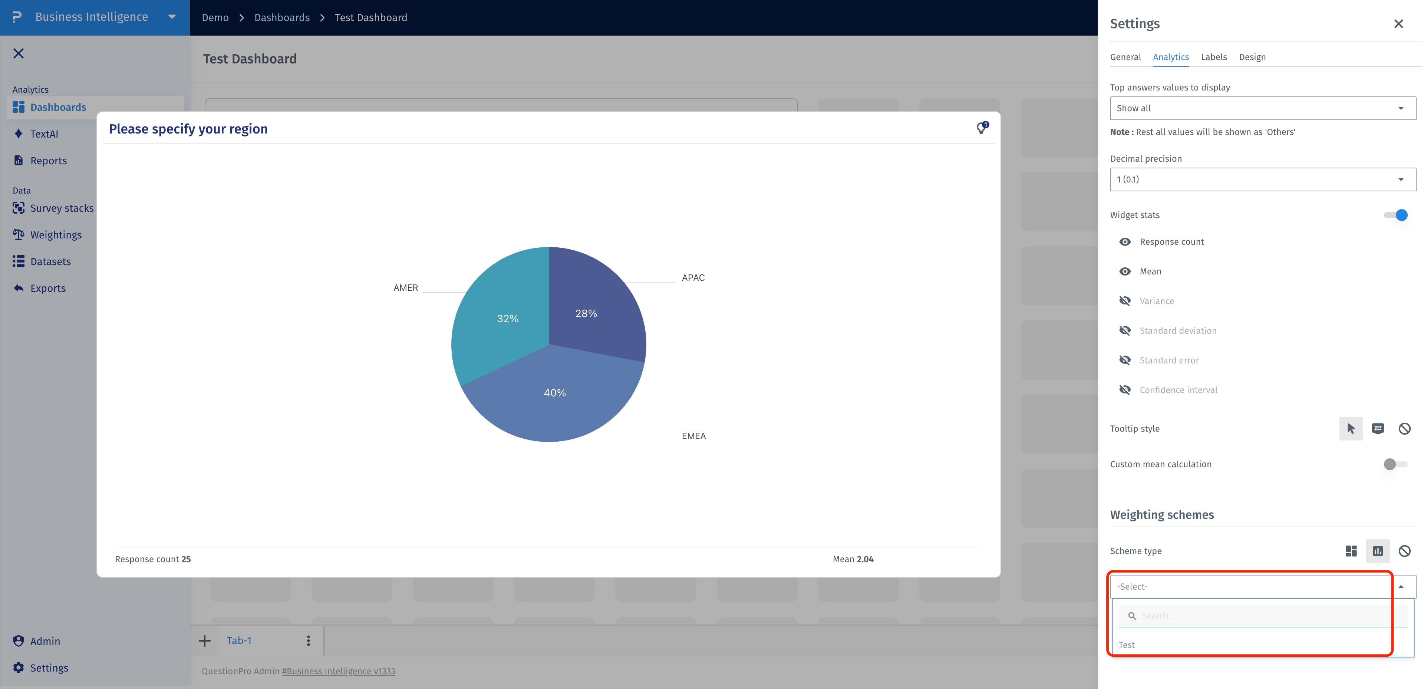The height and width of the screenshot is (689, 1424).
Task: Open Decimal precision dropdown
Action: click(x=1263, y=179)
